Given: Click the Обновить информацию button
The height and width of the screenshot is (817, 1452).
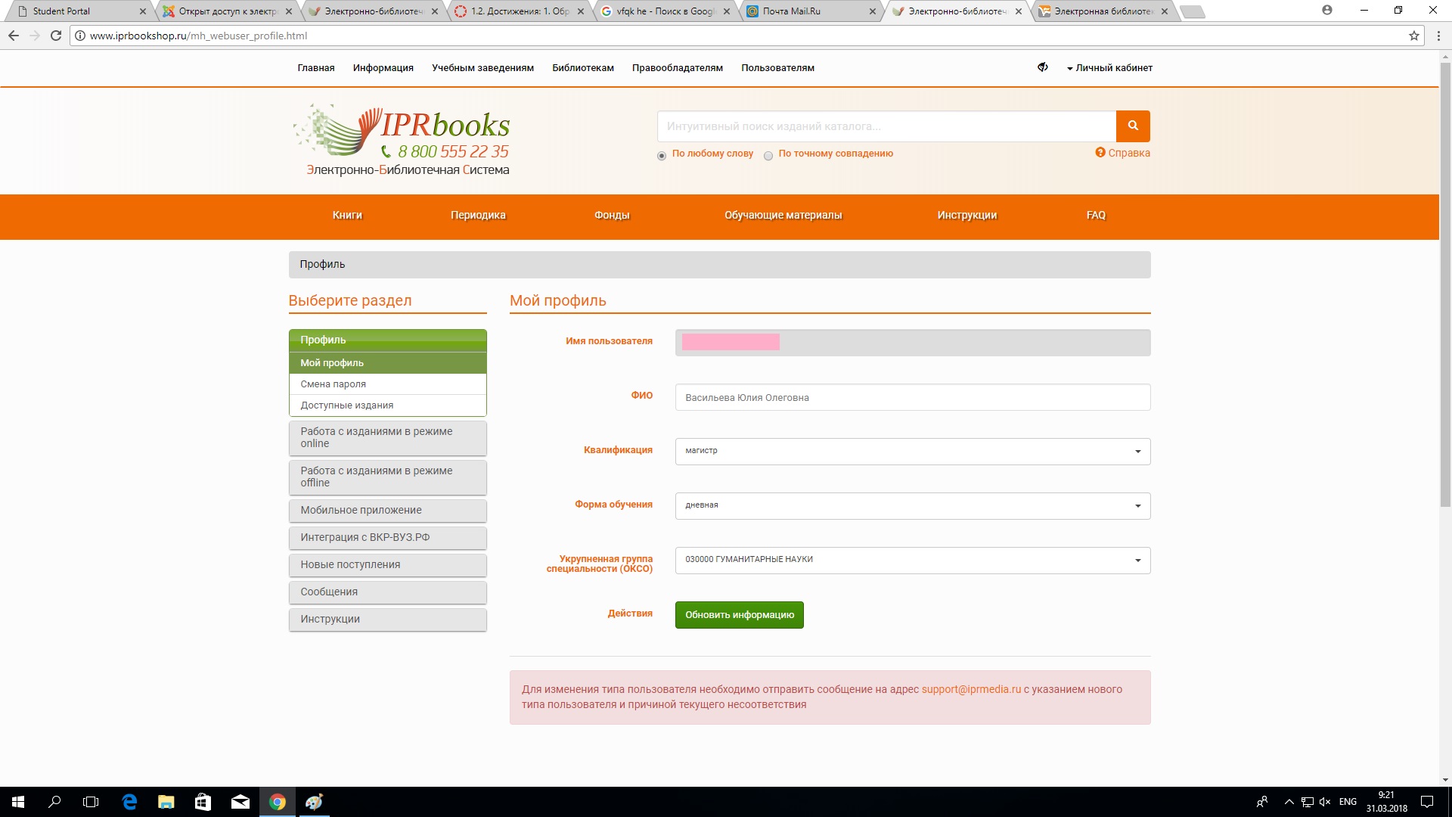Looking at the screenshot, I should (x=739, y=615).
